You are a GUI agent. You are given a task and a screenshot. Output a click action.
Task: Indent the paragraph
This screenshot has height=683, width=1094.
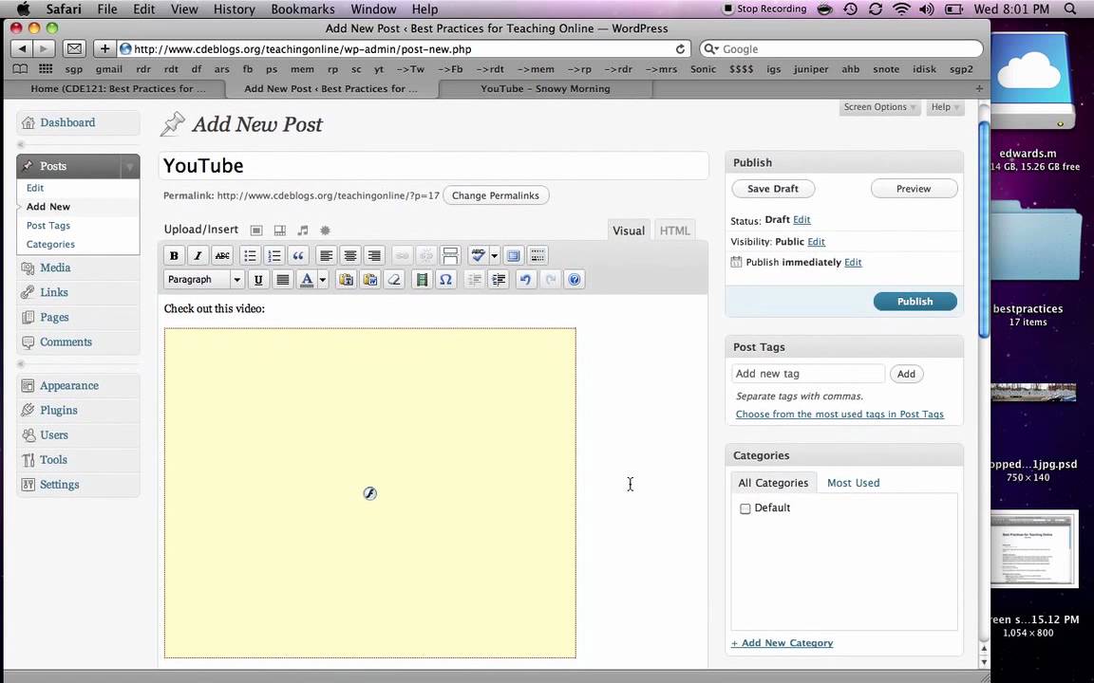click(499, 280)
